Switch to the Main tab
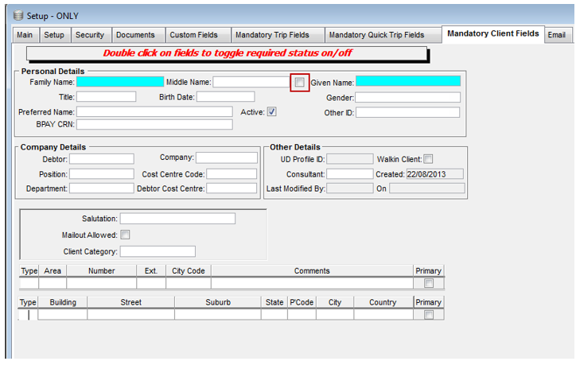This screenshot has height=365, width=576. click(x=25, y=35)
